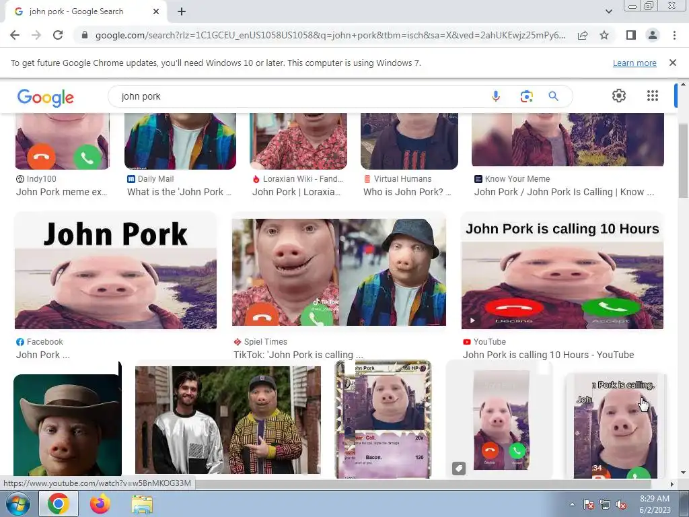Viewport: 689px width, 517px height.
Task: Open the muted volume tray icon
Action: pos(621,505)
